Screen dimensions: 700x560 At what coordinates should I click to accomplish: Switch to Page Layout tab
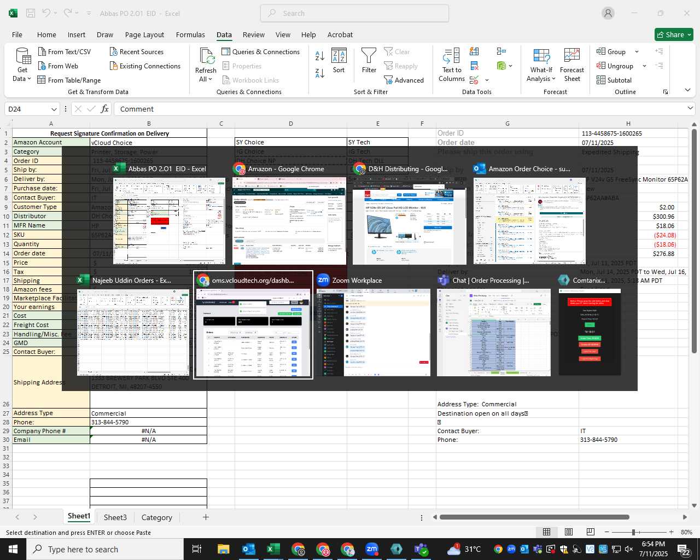pyautogui.click(x=144, y=34)
